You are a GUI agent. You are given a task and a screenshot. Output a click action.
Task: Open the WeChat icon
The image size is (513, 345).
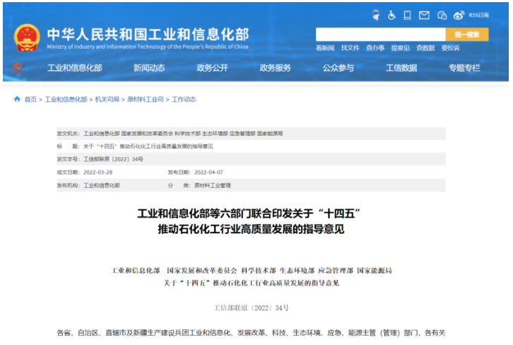point(442,15)
